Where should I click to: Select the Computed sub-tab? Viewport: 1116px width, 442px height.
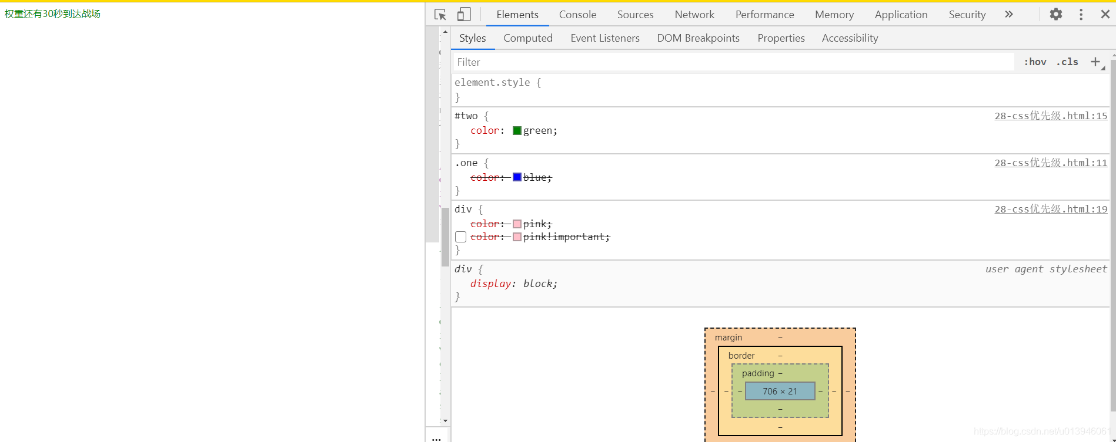coord(528,38)
